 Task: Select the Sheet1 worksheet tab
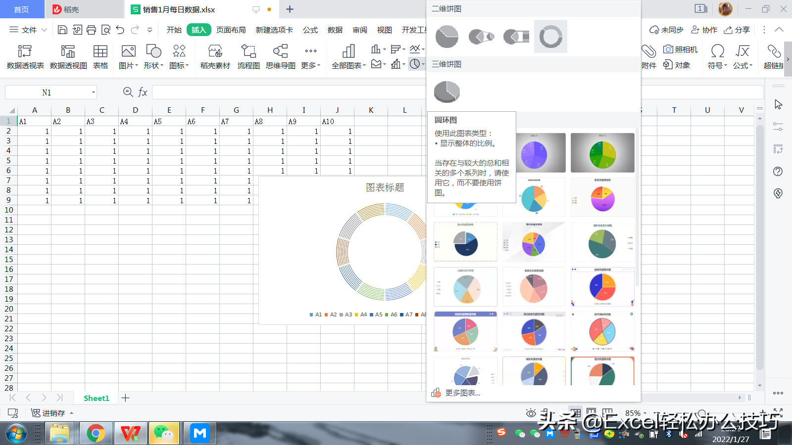[96, 398]
